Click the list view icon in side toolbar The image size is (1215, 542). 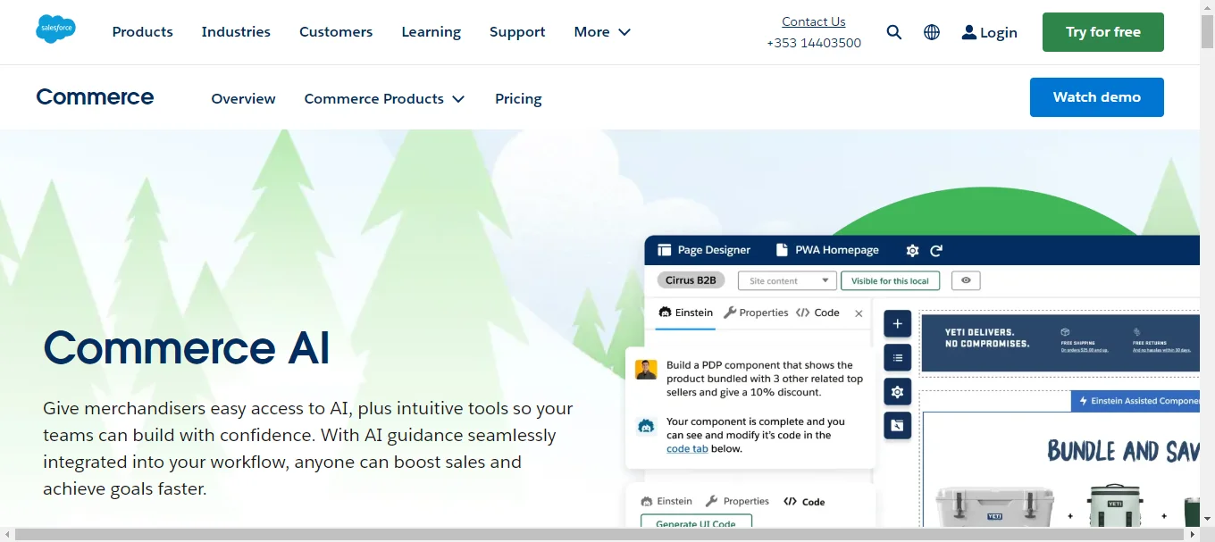(898, 358)
